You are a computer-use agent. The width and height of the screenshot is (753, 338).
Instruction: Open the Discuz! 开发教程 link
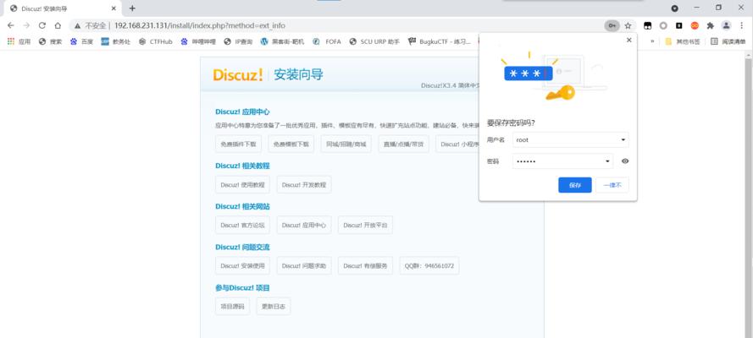[304, 185]
